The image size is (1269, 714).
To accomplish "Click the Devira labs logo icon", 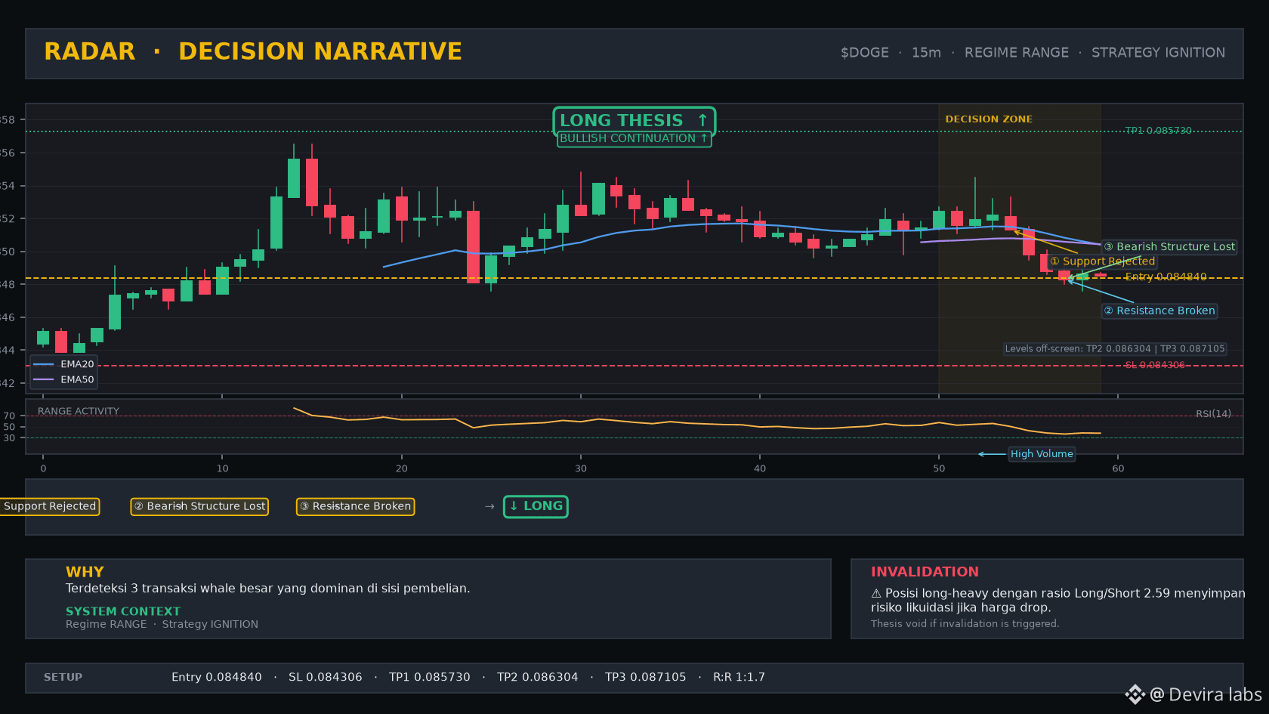I will tap(1135, 694).
